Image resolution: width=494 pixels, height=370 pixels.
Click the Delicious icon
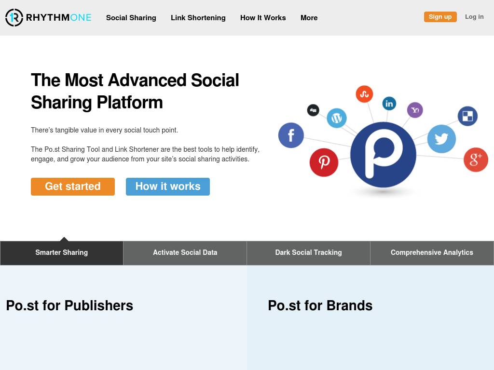(467, 116)
